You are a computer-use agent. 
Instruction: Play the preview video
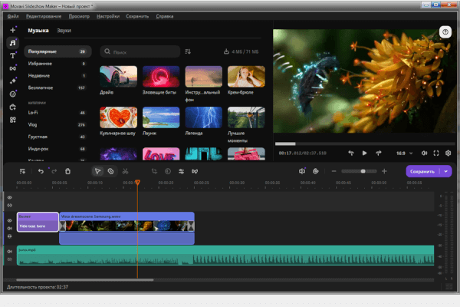click(364, 153)
